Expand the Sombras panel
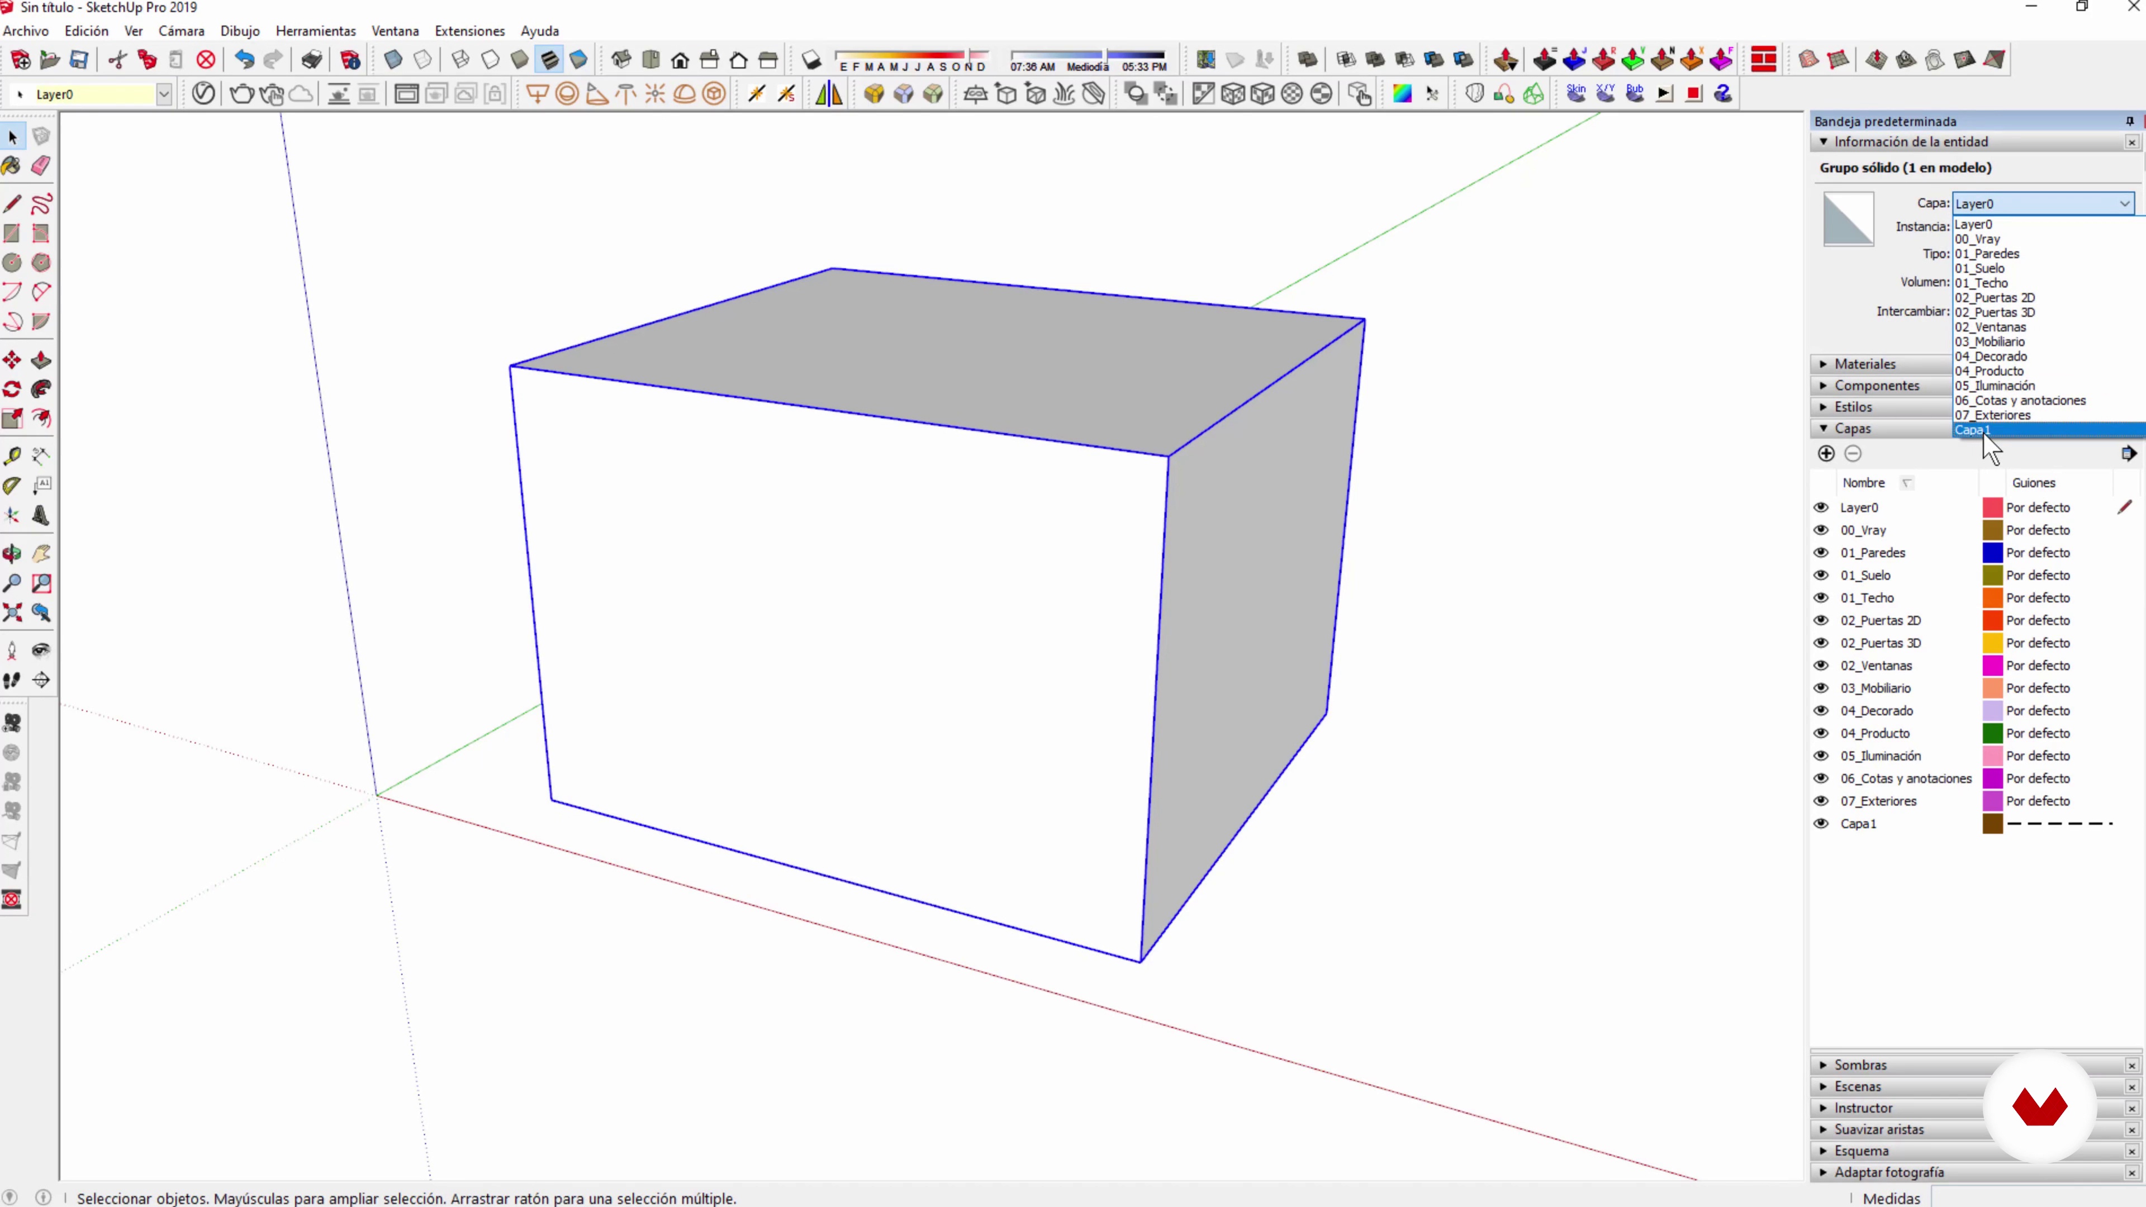 pyautogui.click(x=1859, y=1065)
